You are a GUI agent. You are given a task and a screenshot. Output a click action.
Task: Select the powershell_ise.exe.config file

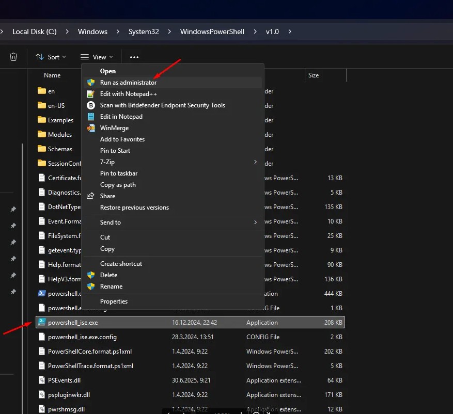[82, 337]
